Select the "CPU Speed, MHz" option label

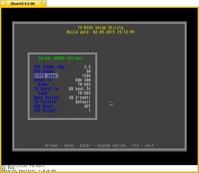pos(50,67)
